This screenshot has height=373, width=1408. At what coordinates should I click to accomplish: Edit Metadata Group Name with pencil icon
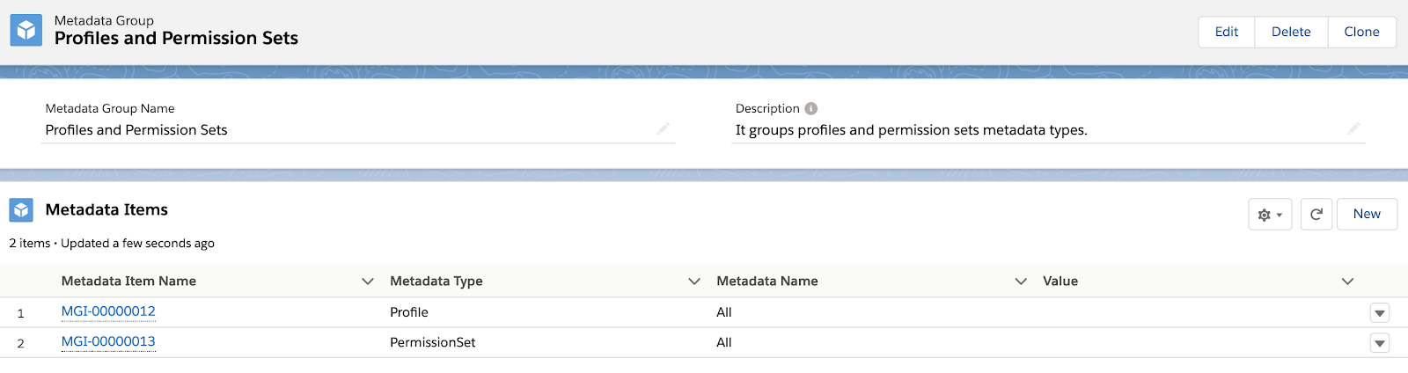[x=663, y=129]
